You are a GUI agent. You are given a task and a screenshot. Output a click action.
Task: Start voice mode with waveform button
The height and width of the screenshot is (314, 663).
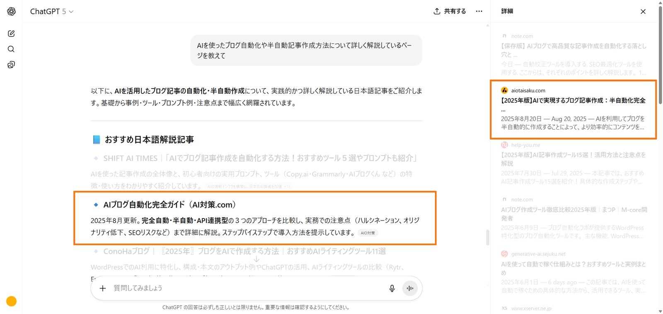pos(410,288)
